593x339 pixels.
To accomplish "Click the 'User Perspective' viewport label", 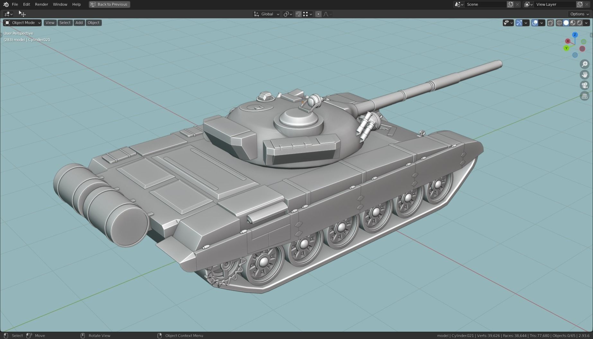I will click(x=18, y=33).
